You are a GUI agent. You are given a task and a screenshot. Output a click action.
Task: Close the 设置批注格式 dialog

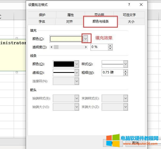pos(141,5)
